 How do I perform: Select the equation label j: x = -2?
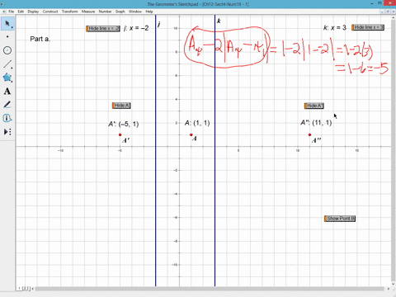click(136, 28)
